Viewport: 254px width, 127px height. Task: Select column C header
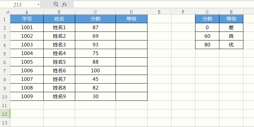pos(95,12)
